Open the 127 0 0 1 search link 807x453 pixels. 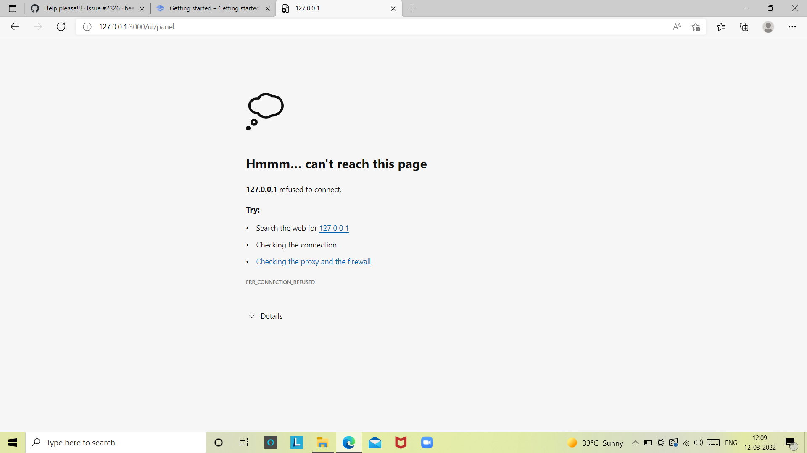(334, 228)
